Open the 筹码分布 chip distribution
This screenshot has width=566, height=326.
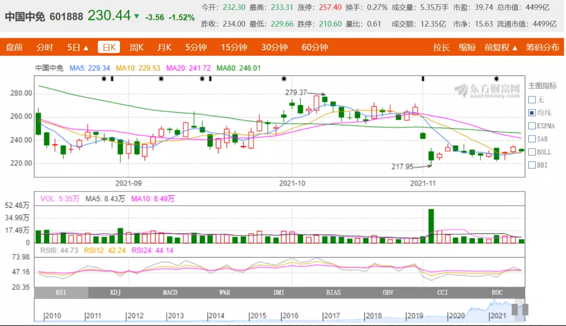(542, 47)
